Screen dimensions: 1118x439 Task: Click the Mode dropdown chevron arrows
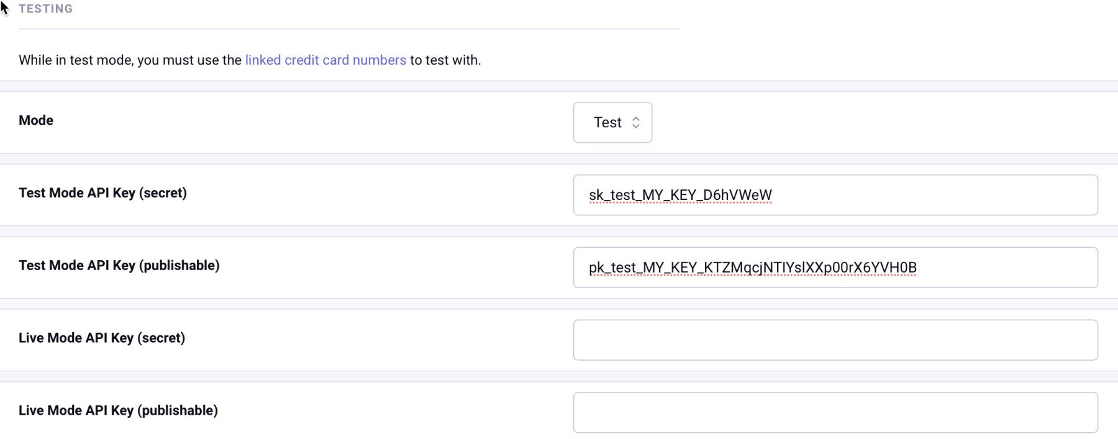635,122
